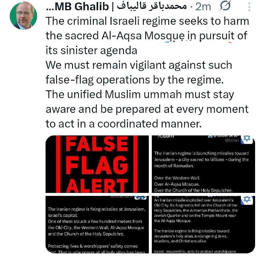Click the IsraelMFA emblem in bottom-left image
This screenshot has width=264, height=257.
141,198
